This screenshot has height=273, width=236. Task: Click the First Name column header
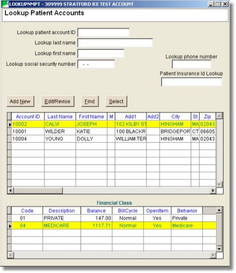(x=91, y=117)
